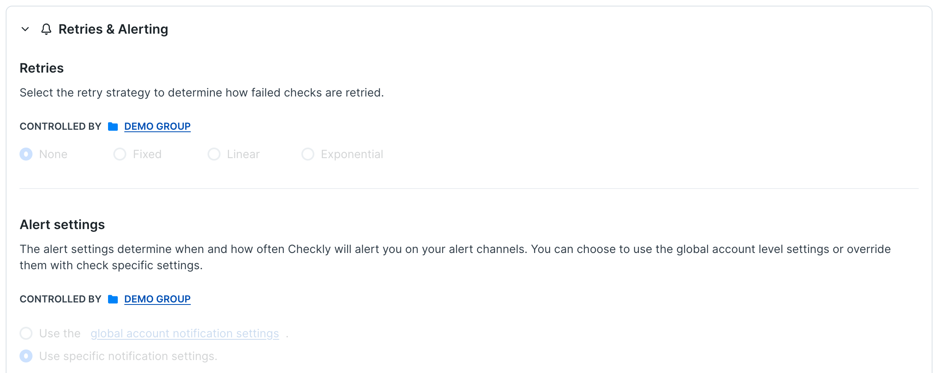Screen dimensions: 939x373
Task: Select the Exponential retry strategy
Action: pyautogui.click(x=307, y=154)
